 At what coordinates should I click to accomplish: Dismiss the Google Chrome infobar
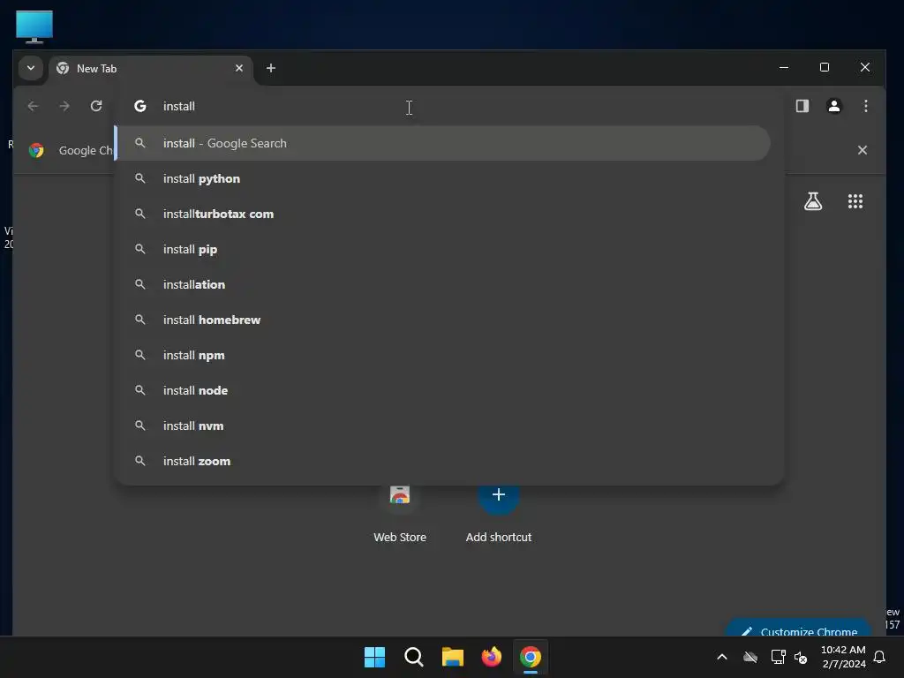862,150
